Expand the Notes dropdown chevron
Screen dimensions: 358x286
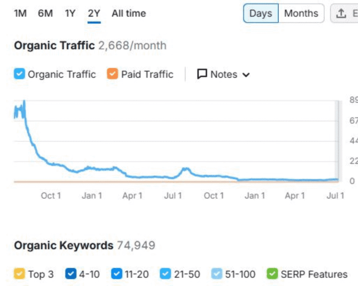[246, 75]
